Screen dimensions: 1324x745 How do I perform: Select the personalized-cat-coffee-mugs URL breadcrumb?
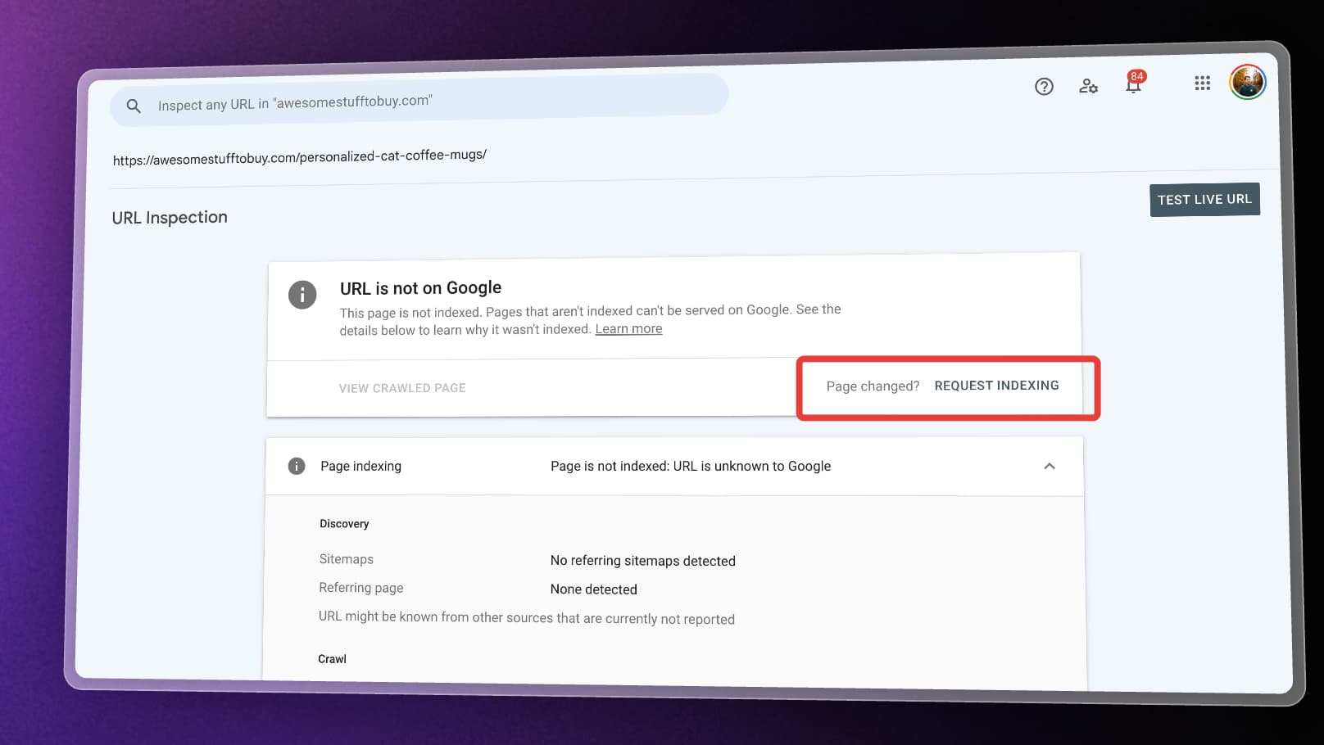[300, 155]
